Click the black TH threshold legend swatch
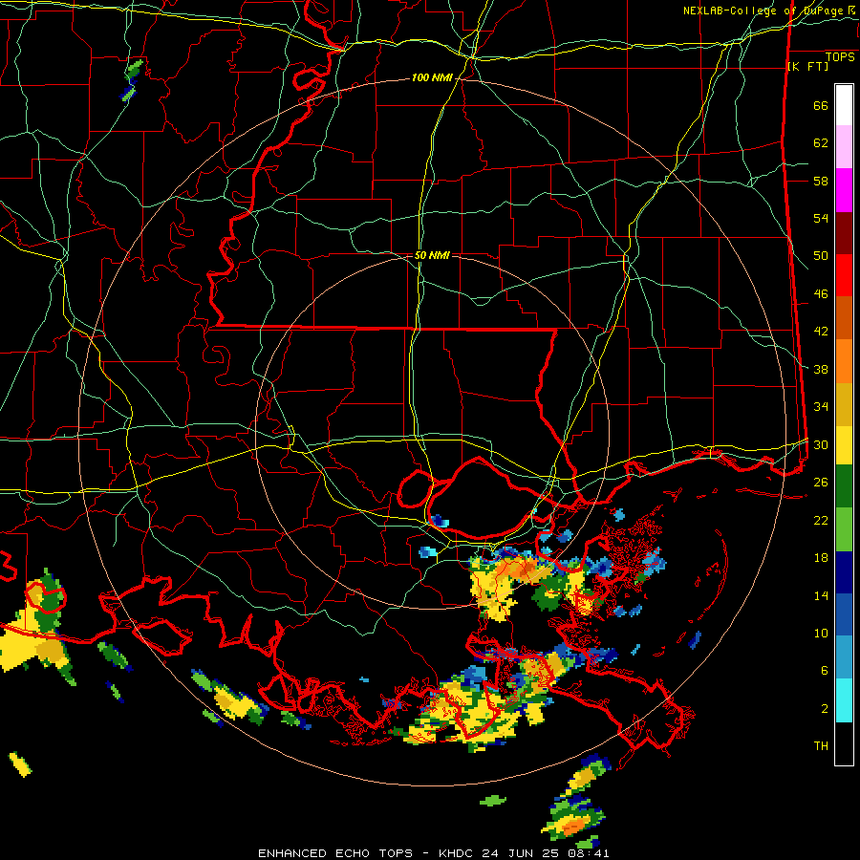860x860 pixels. tap(844, 743)
